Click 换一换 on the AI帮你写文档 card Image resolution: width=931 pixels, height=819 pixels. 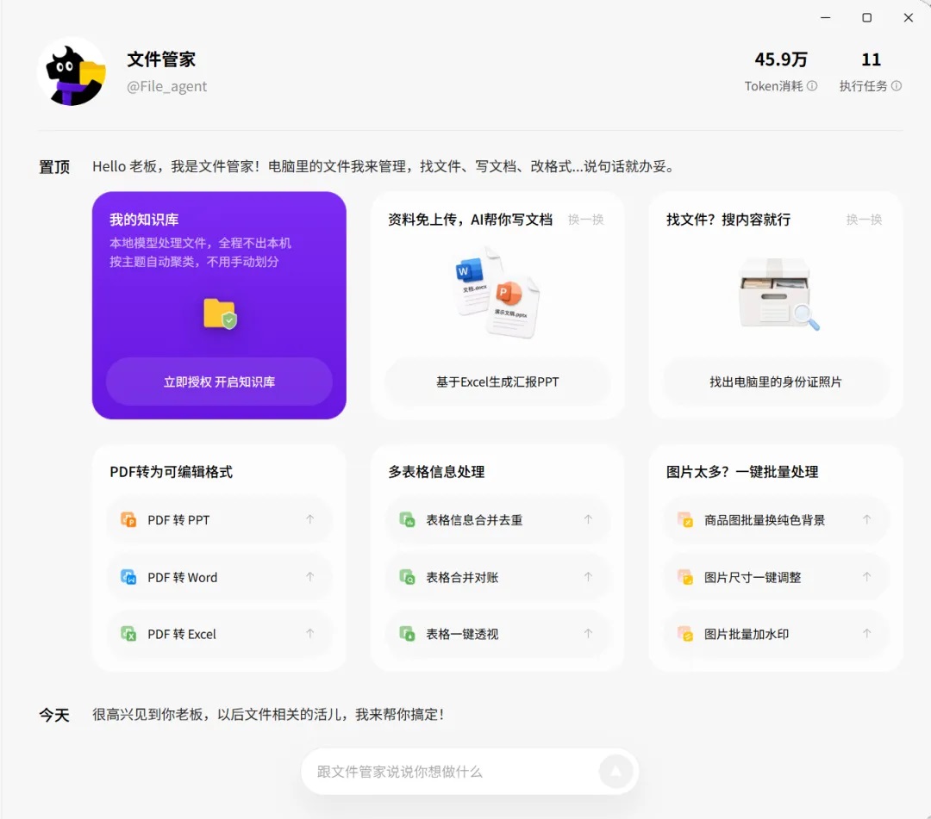[x=586, y=220]
